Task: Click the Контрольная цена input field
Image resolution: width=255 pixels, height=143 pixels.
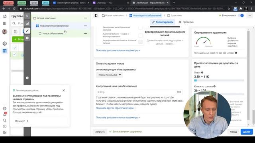Action: (139, 92)
